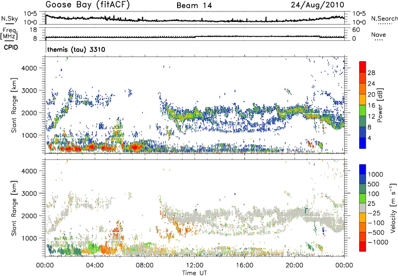Image resolution: width=398 pixels, height=276 pixels.
Task: Click the "N.Sky" legend label
Action: coord(9,18)
